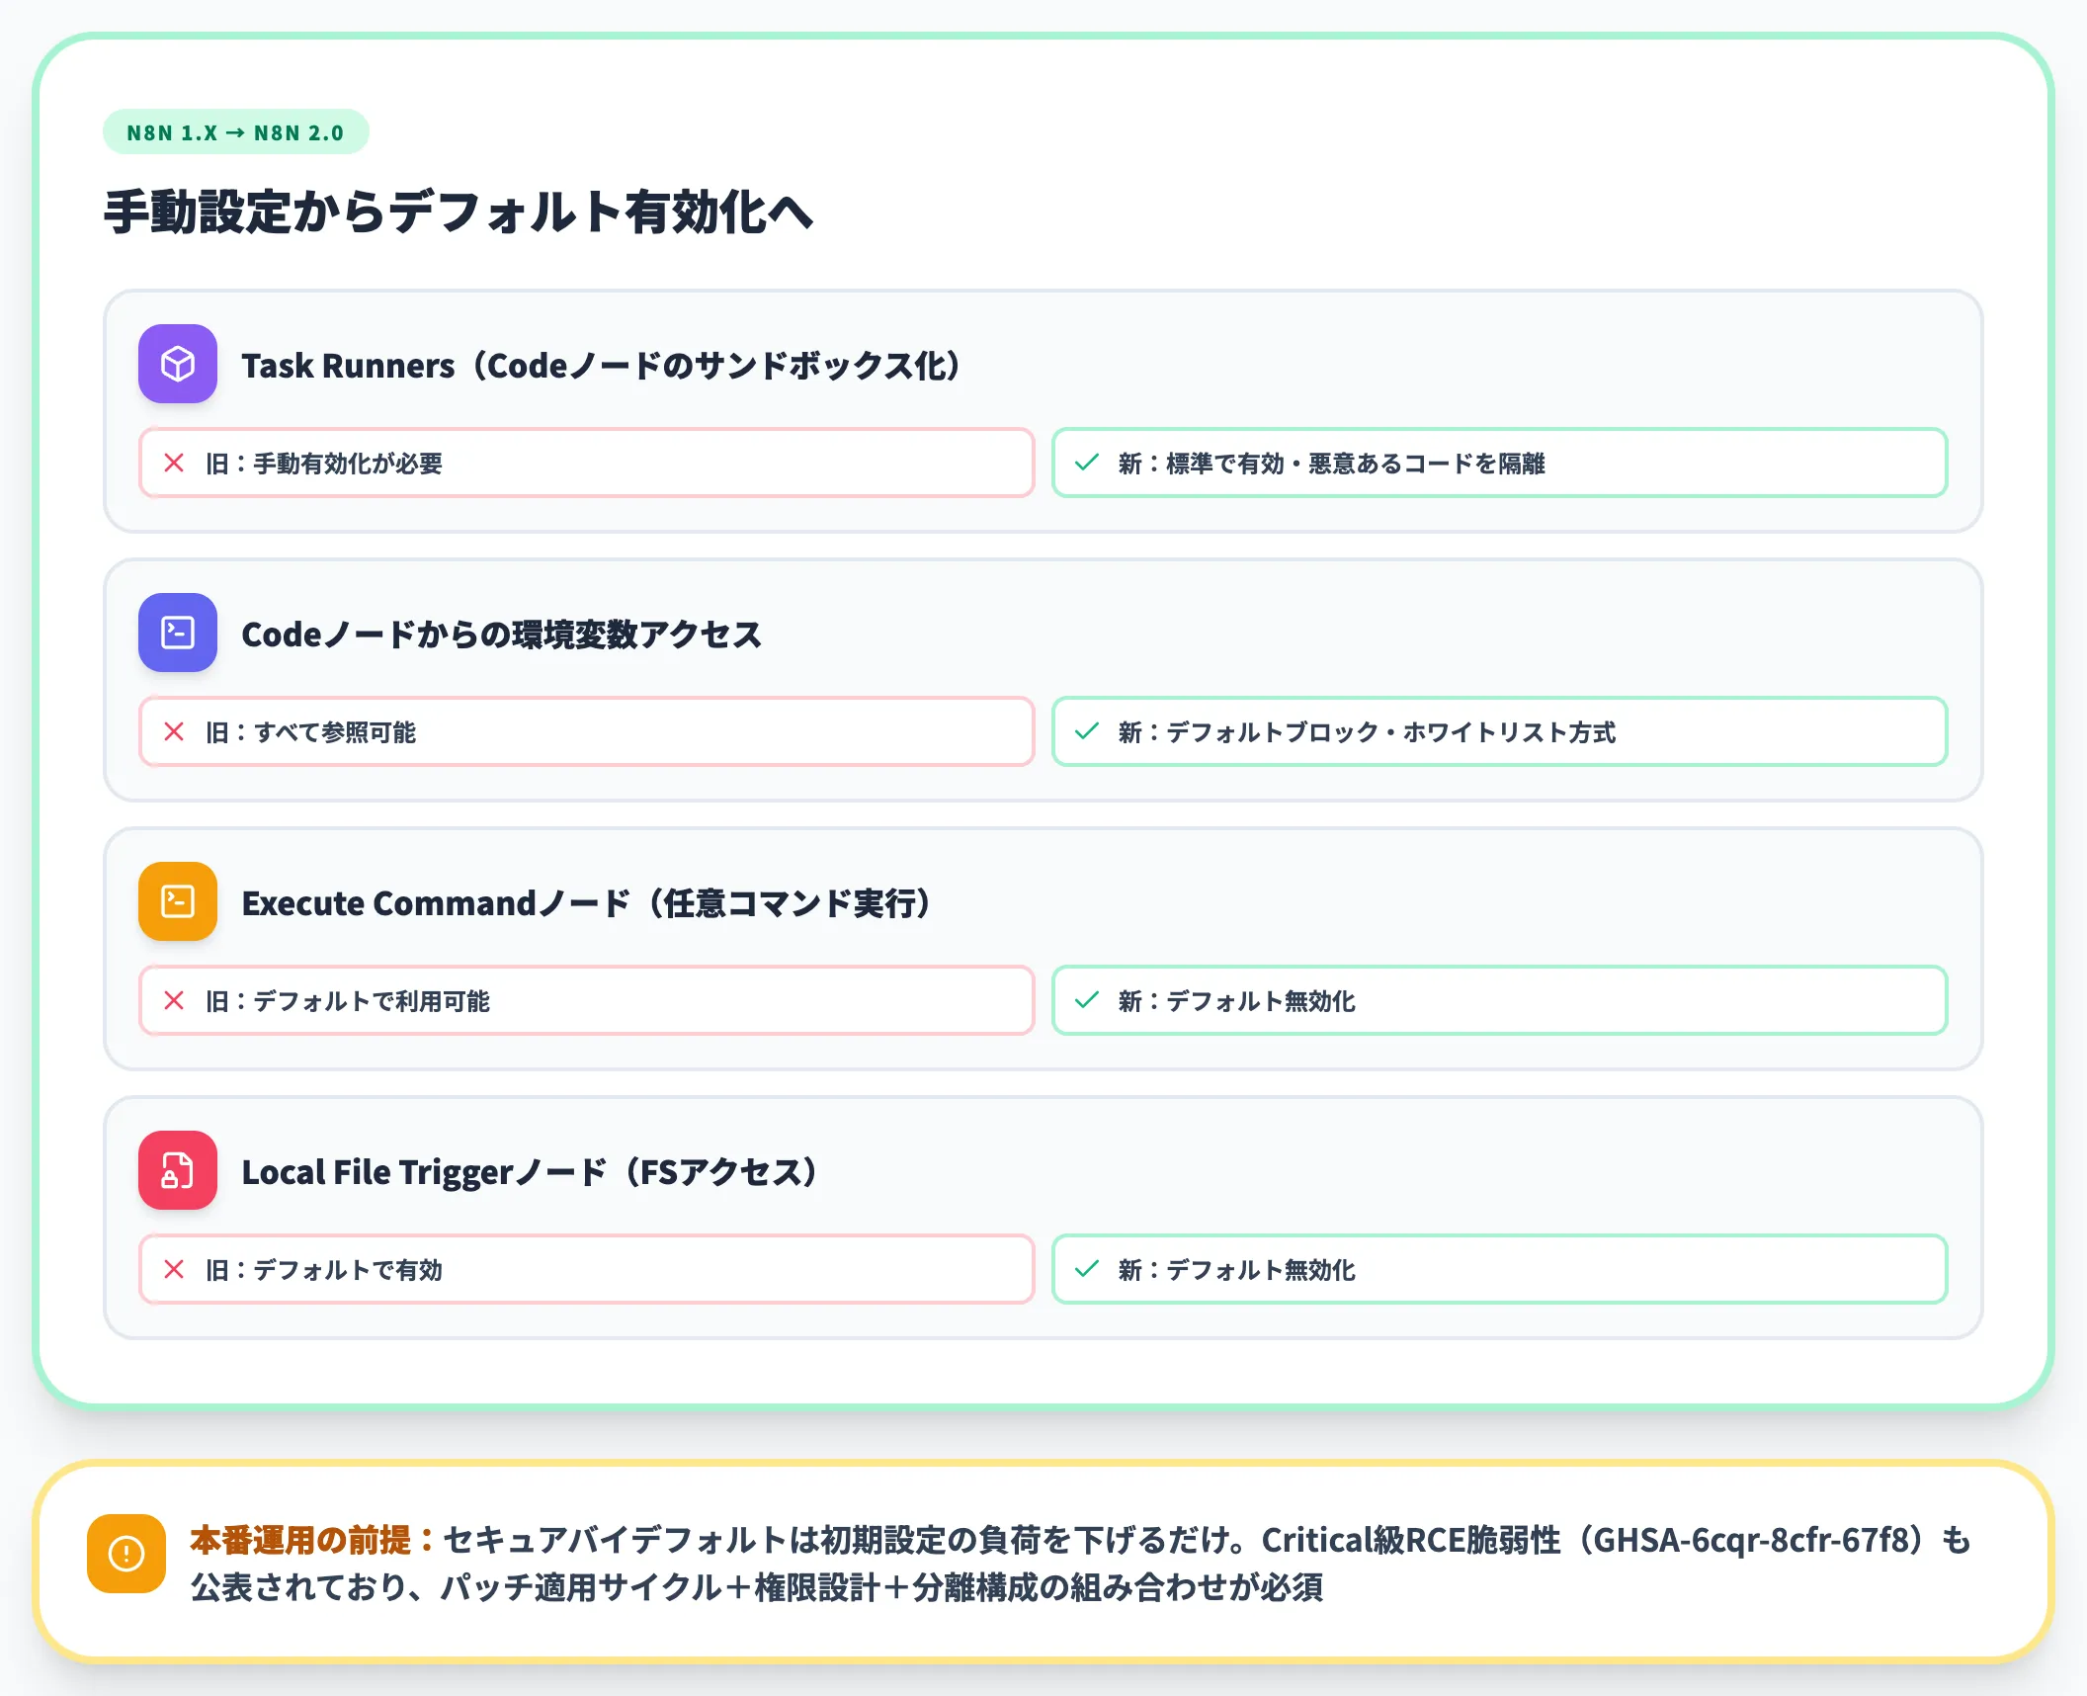The height and width of the screenshot is (1696, 2087).
Task: Click the text 旧:デフォルトで利用可能
Action: [x=348, y=1001]
